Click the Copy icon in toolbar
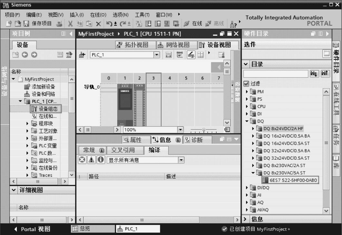 click(x=80, y=23)
